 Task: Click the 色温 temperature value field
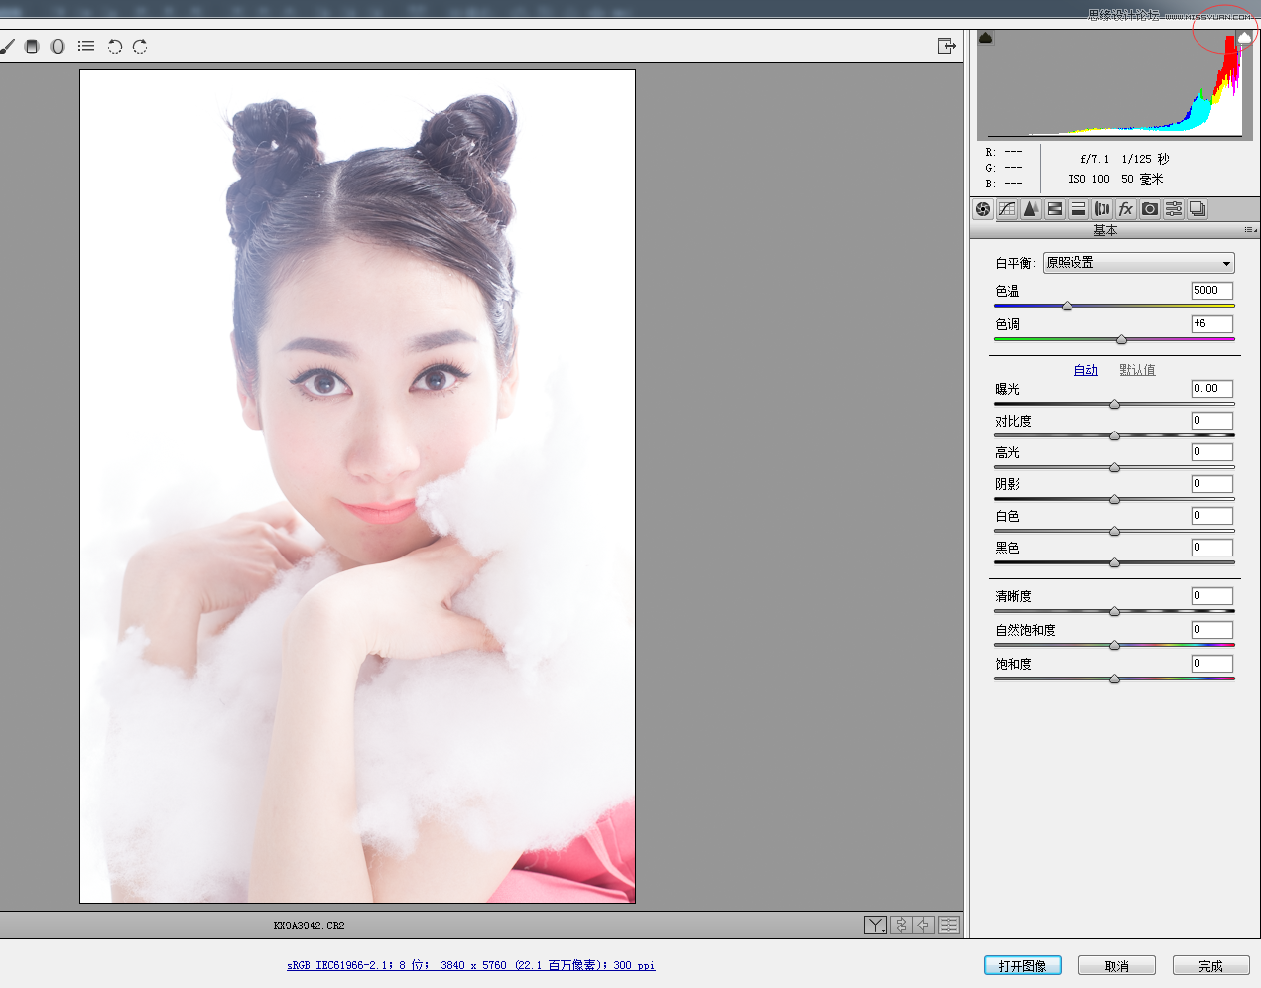click(x=1211, y=291)
